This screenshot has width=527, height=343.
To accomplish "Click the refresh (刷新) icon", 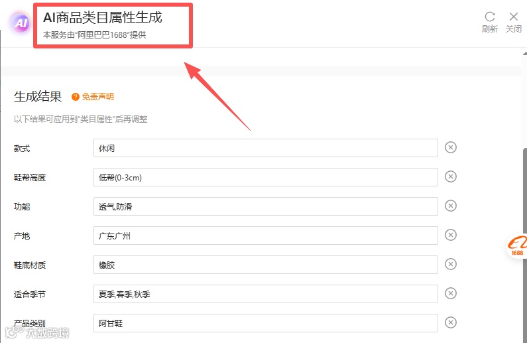I will click(490, 17).
